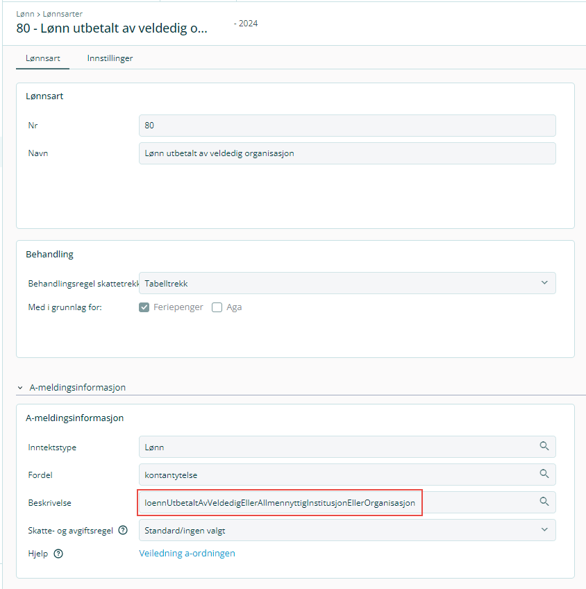586x589 pixels.
Task: Click the Fordel field showing kontantytelse
Action: point(333,475)
